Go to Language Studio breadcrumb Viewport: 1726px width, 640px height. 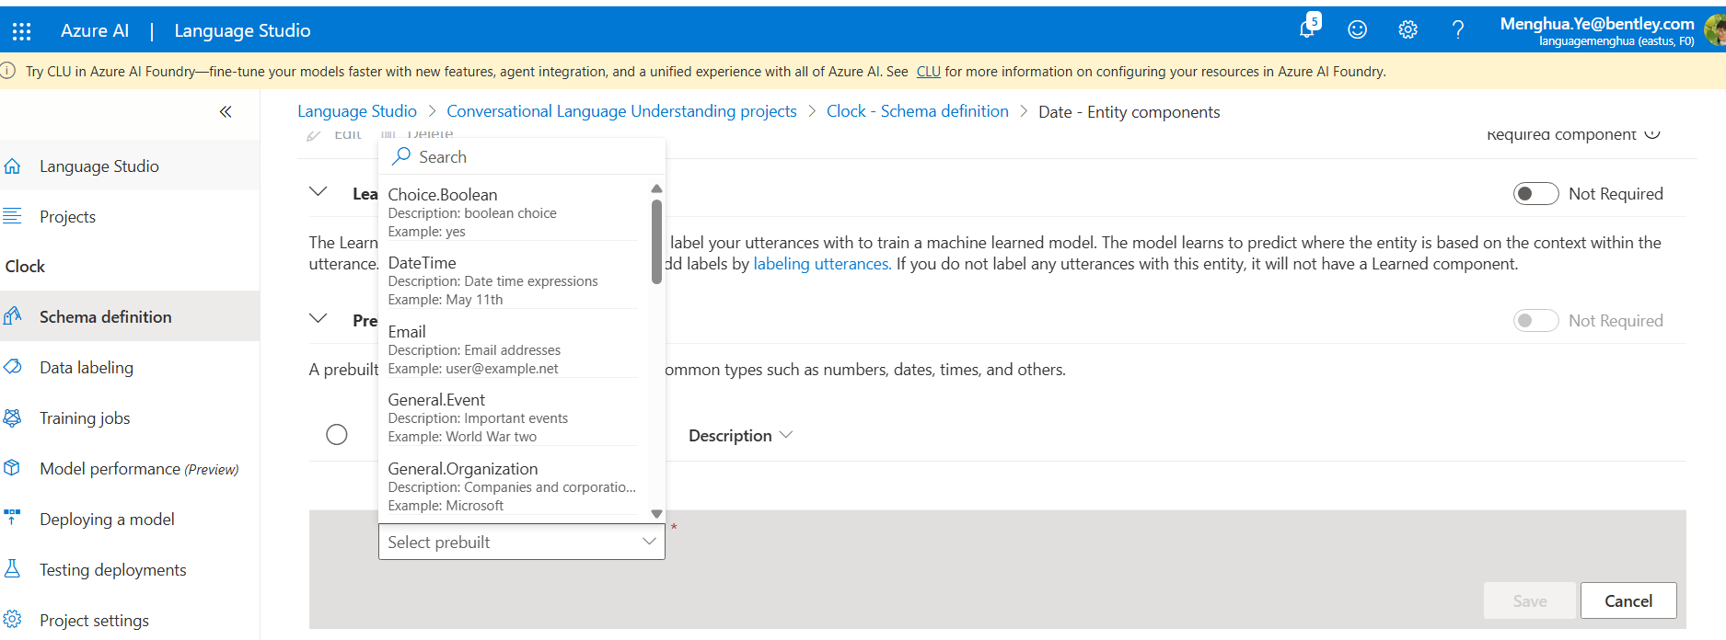[x=357, y=111]
